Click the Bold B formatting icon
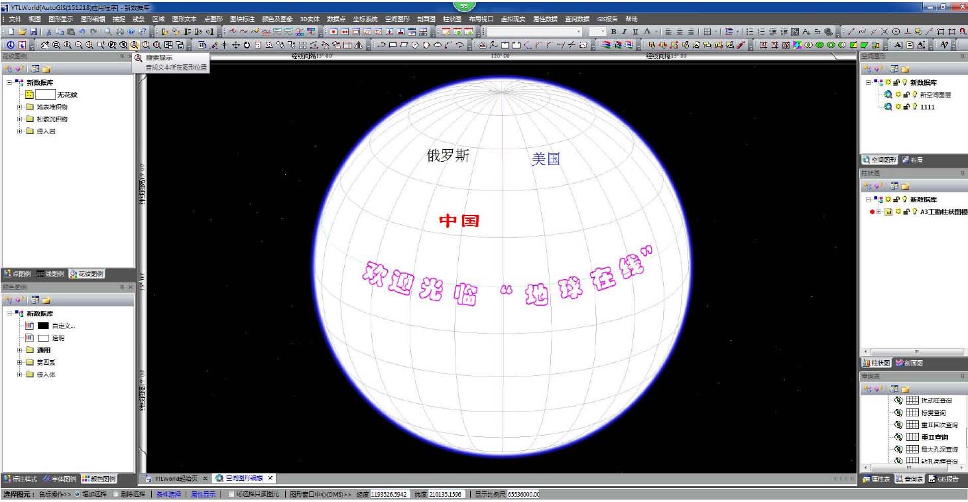This screenshot has width=968, height=502. point(614,31)
